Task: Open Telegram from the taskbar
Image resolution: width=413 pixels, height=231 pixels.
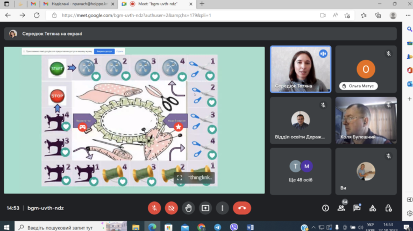Action: click(x=218, y=227)
